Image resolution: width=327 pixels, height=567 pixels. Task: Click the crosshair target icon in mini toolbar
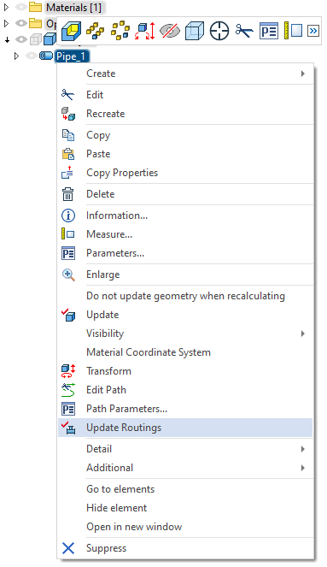(219, 31)
